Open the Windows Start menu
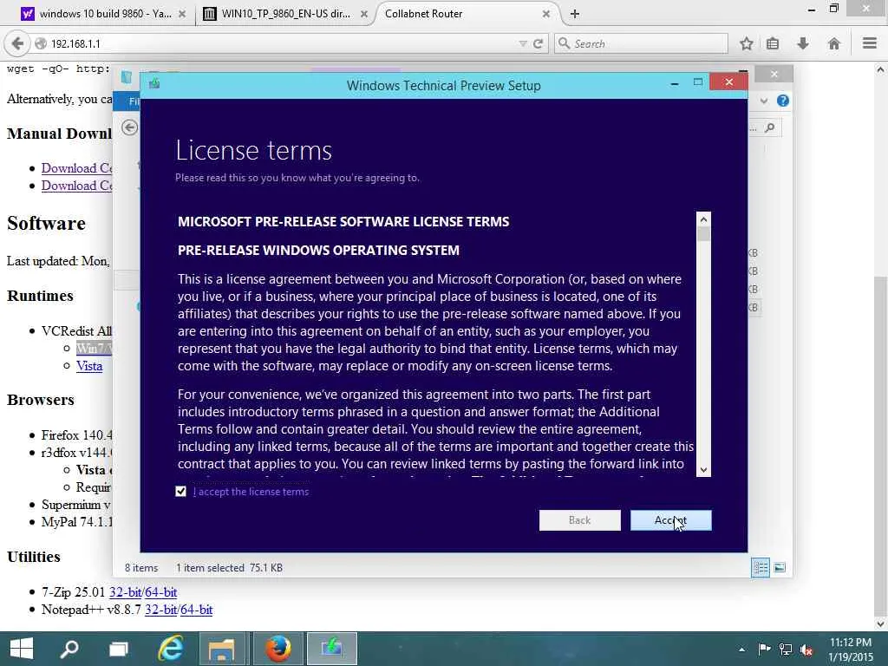The width and height of the screenshot is (888, 666). pyautogui.click(x=22, y=649)
